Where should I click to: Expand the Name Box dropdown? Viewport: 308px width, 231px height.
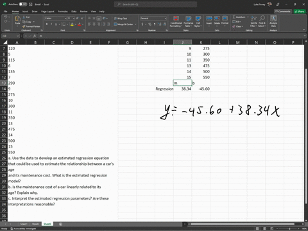pyautogui.click(x=17, y=36)
